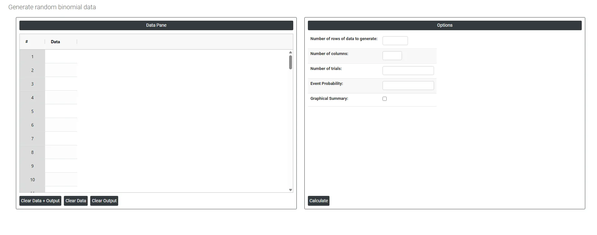Click the Clear Data button
The image size is (597, 235).
click(76, 201)
